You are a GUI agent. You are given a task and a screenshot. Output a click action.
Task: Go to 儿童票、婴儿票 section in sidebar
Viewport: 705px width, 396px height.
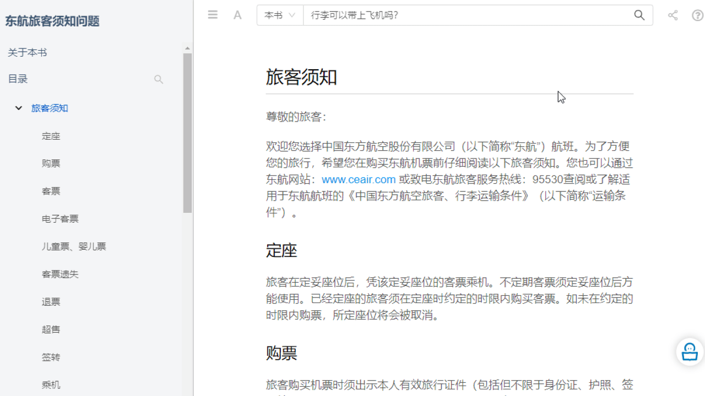[x=74, y=246]
